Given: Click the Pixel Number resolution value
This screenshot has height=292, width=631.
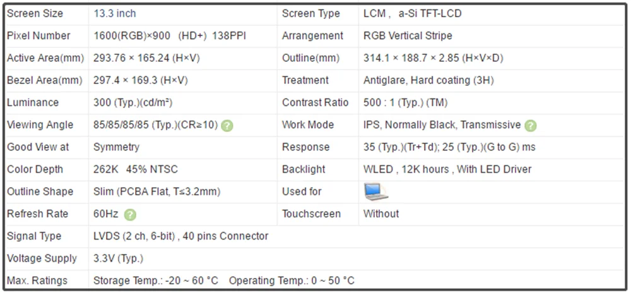Looking at the screenshot, I should [x=168, y=36].
